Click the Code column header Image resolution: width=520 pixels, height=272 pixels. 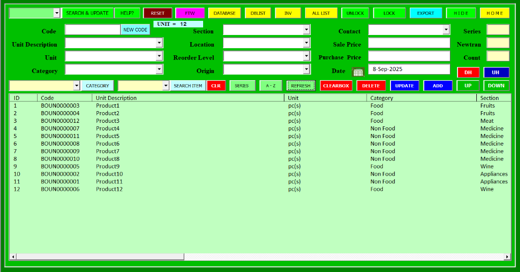tap(64, 98)
